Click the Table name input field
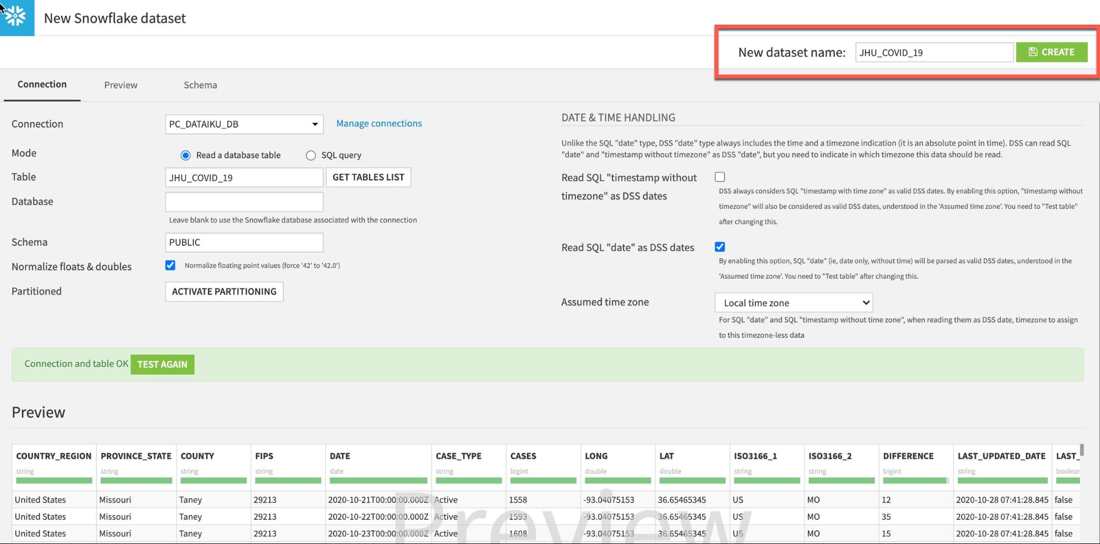 coord(244,177)
